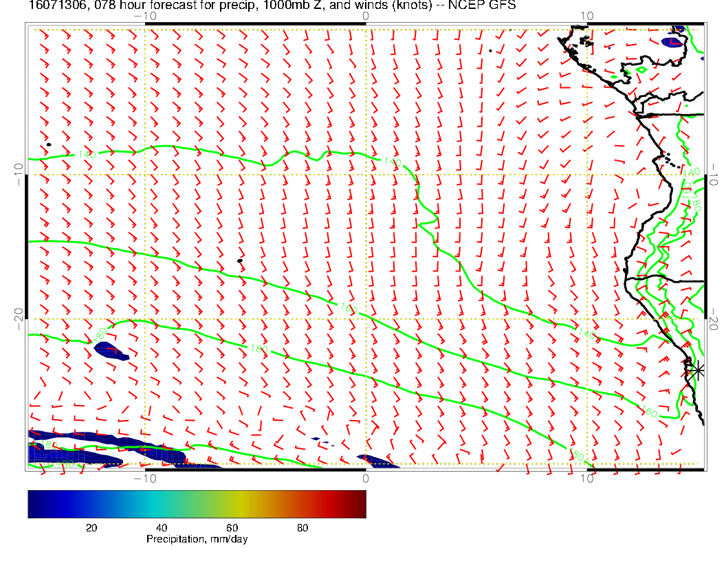Click the "160" contour label in the map center

(348, 308)
